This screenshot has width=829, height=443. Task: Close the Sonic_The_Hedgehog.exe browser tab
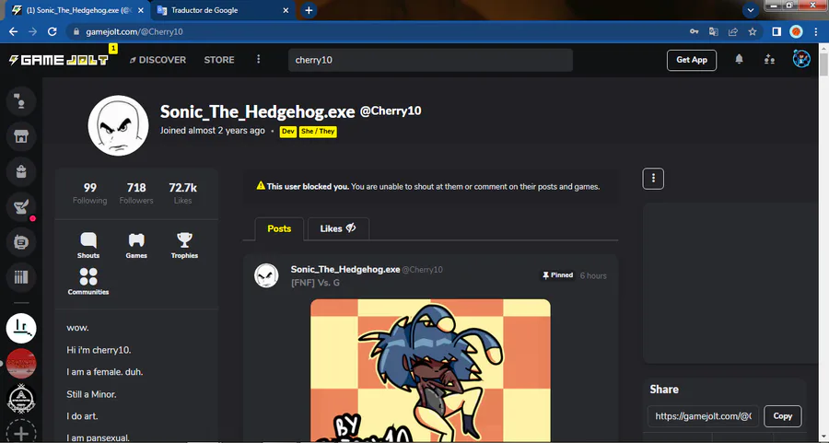[141, 10]
